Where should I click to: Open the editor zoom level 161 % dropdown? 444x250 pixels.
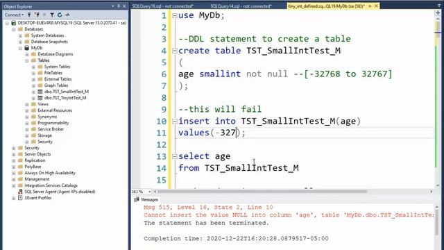click(150, 192)
